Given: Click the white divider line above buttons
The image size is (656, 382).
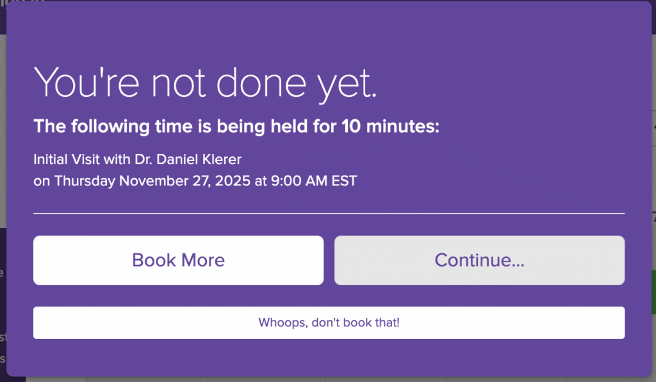Looking at the screenshot, I should point(329,213).
